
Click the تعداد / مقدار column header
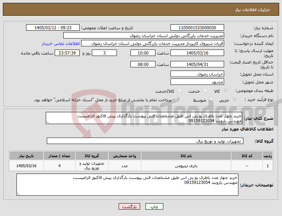click(59, 156)
